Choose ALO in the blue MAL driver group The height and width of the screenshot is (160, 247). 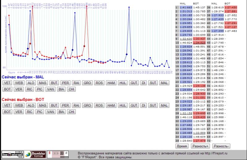[31, 83]
